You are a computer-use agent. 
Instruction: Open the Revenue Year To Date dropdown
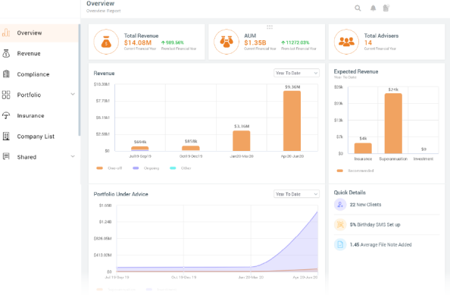pyautogui.click(x=296, y=73)
